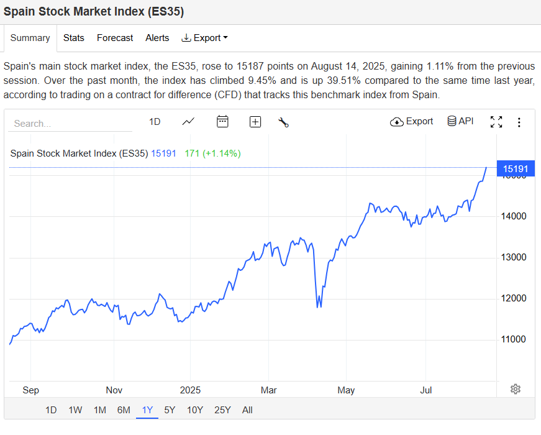This screenshot has height=435, width=541.
Task: Open the chart type line icon
Action: pyautogui.click(x=188, y=122)
